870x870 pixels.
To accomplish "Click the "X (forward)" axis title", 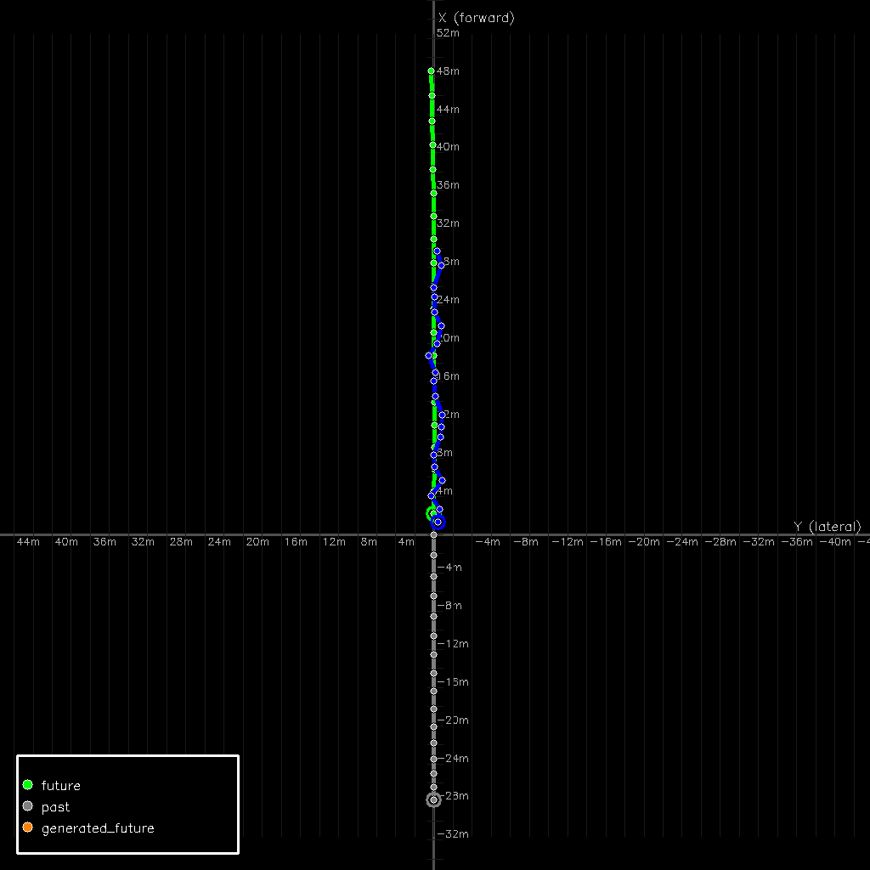I will [477, 18].
